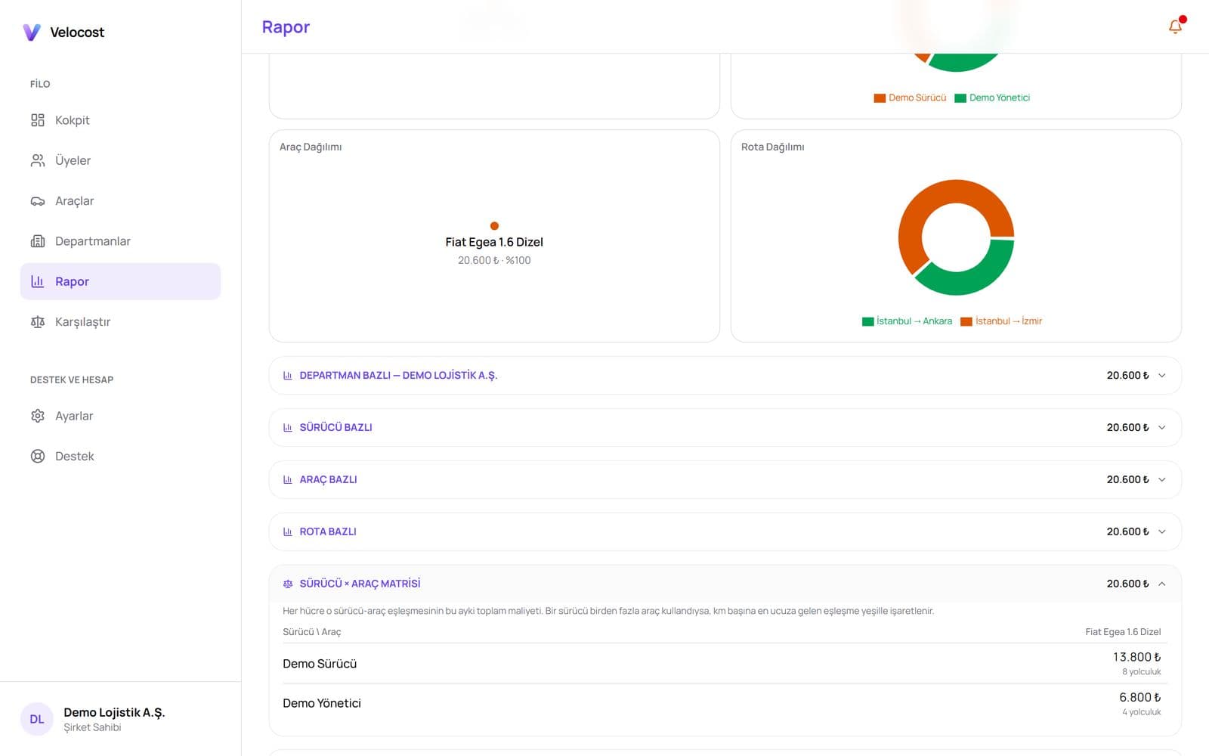Image resolution: width=1209 pixels, height=756 pixels.
Task: Expand the Departman Bazlı section chevron
Action: click(x=1162, y=376)
